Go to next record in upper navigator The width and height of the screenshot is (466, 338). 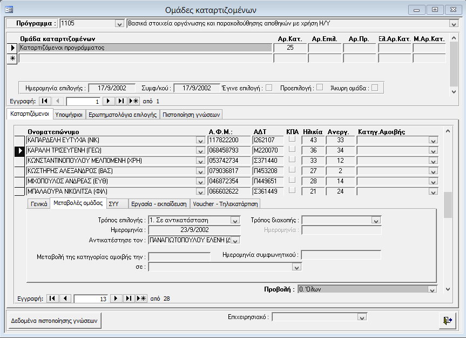(x=108, y=101)
